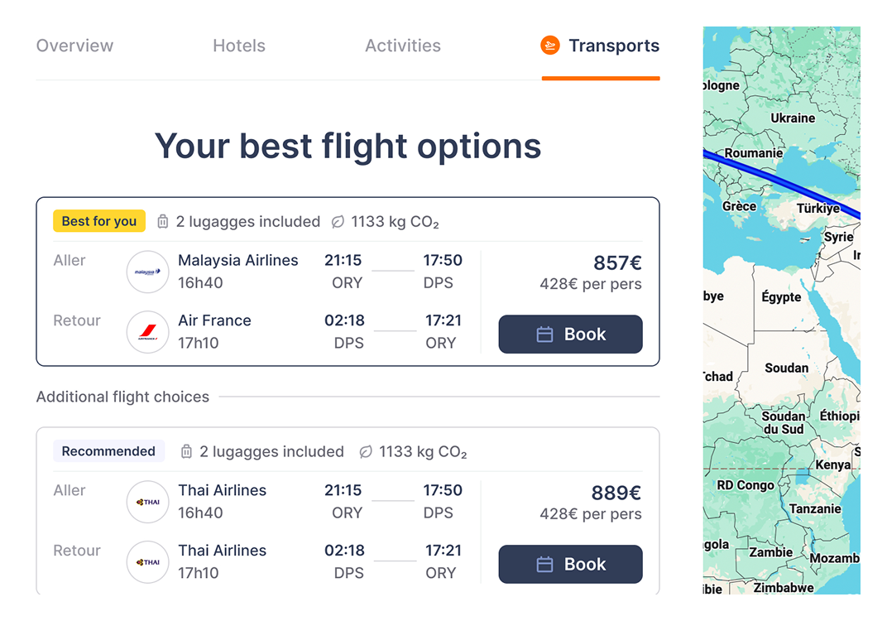Book the 889€ Thai Airlines flight

pyautogui.click(x=570, y=565)
